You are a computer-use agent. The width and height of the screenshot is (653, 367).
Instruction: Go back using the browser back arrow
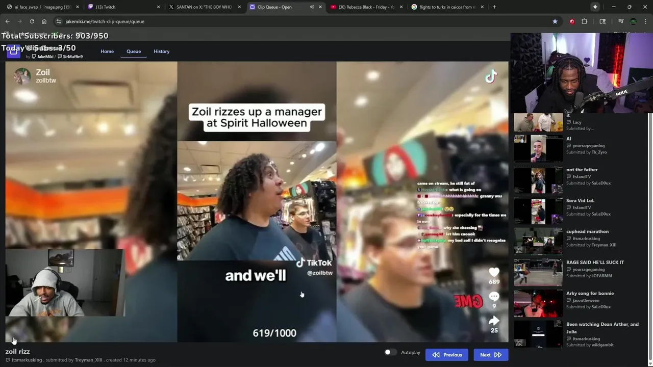point(7,21)
